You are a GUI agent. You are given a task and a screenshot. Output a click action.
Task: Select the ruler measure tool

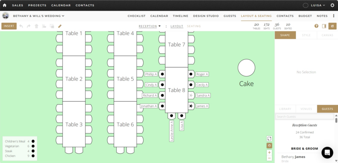click(60, 26)
